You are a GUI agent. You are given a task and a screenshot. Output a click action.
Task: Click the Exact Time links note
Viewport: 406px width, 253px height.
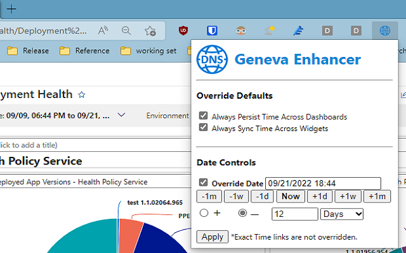pyautogui.click(x=294, y=237)
